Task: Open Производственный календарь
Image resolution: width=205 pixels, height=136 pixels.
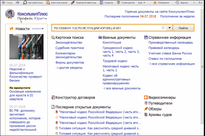Action: (x=171, y=43)
